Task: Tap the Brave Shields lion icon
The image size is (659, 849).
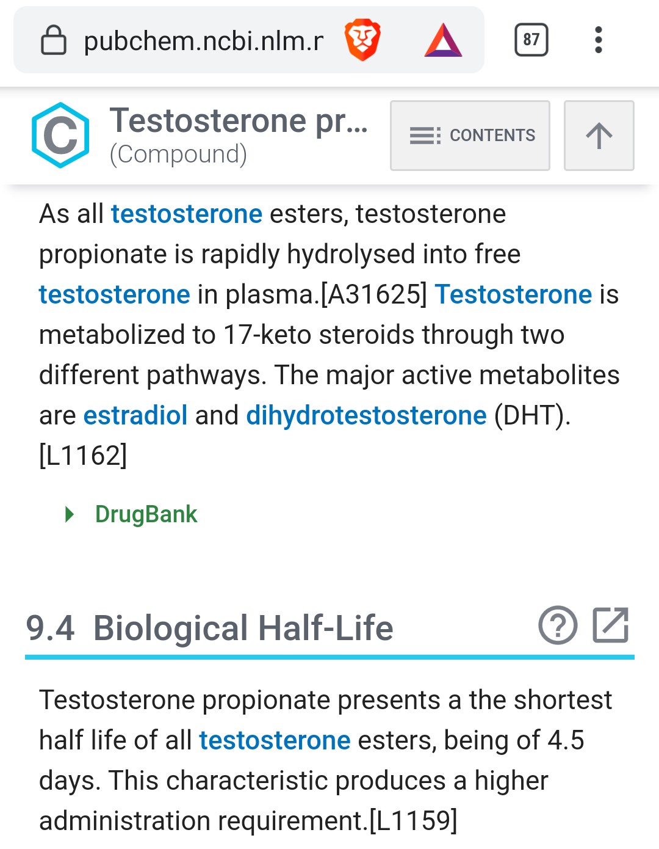Action: click(362, 40)
